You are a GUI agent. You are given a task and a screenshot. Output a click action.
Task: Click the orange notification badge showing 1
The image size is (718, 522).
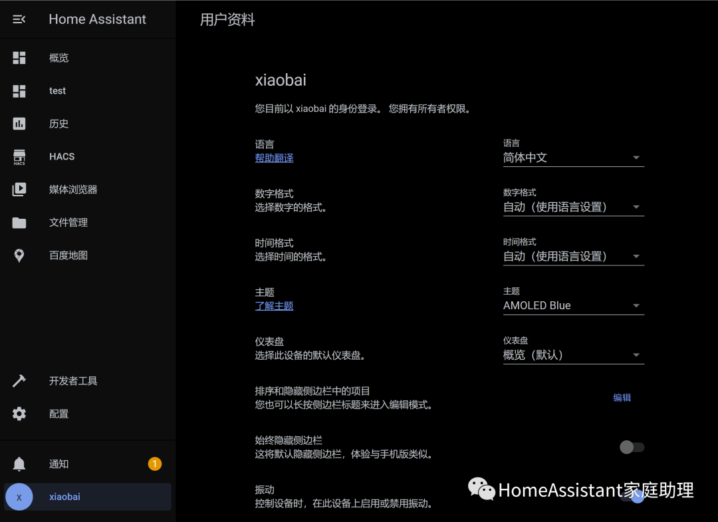click(x=155, y=464)
